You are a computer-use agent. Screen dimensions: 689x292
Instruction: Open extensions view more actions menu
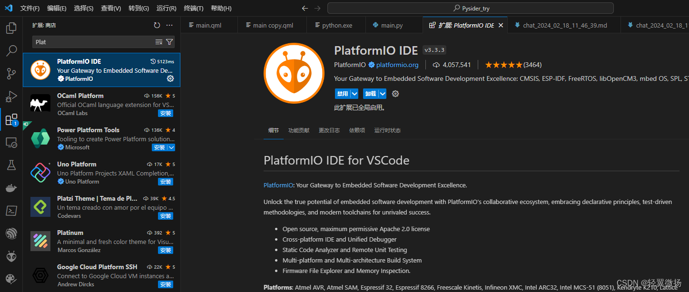pos(169,25)
